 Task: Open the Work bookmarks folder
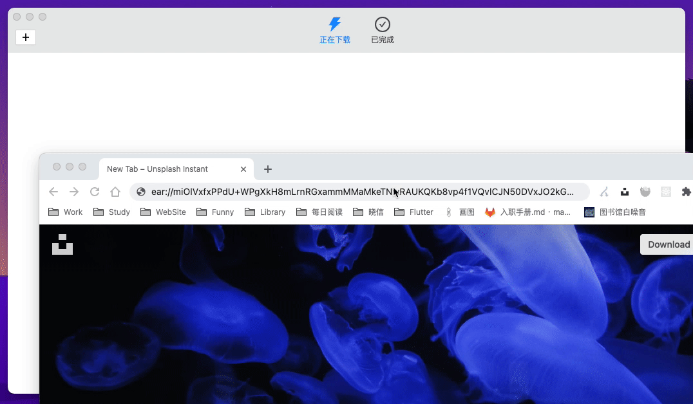pos(66,212)
